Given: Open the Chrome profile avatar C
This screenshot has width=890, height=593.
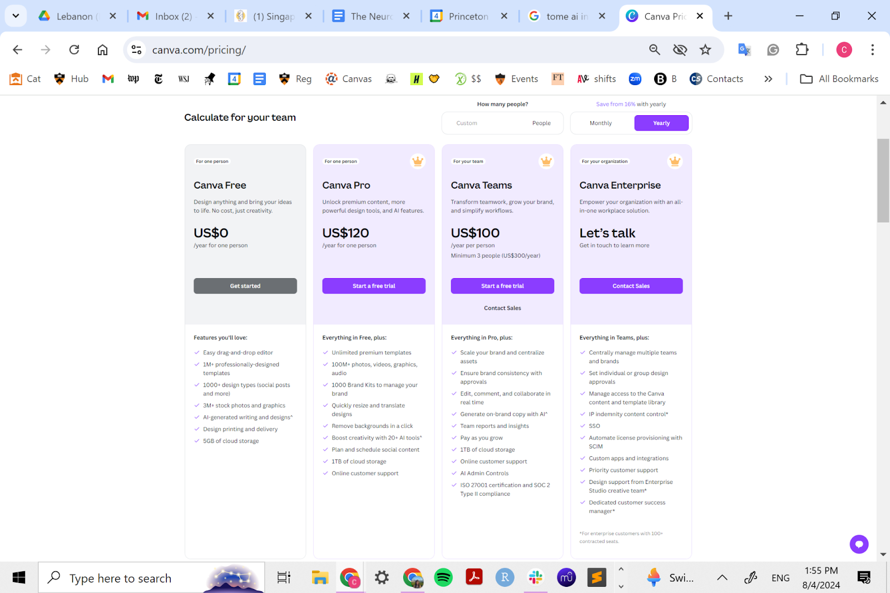Looking at the screenshot, I should 844,50.
